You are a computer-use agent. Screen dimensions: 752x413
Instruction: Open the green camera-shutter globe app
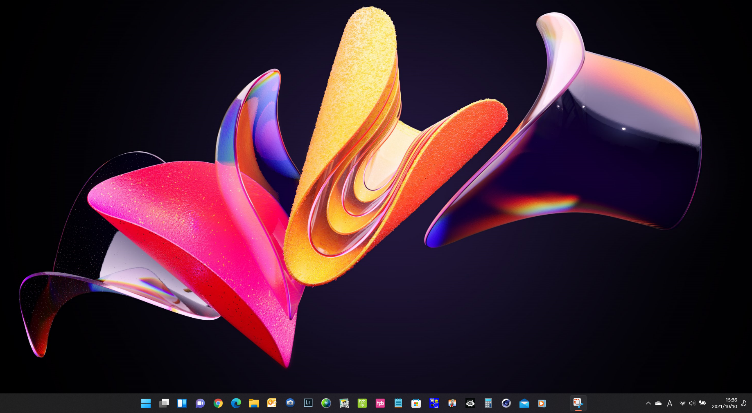click(326, 403)
